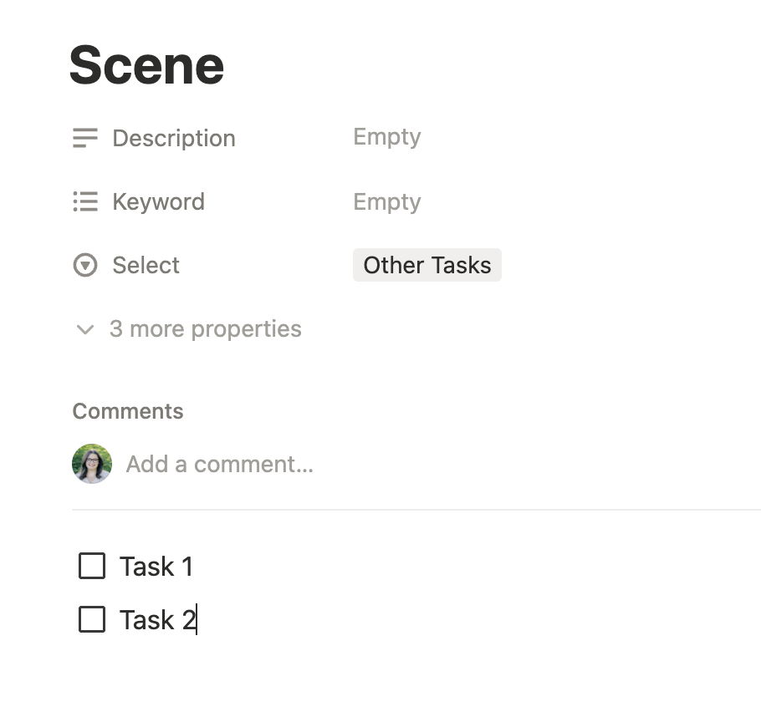
Task: Place the cursor in Task 1 text
Action: tap(156, 567)
